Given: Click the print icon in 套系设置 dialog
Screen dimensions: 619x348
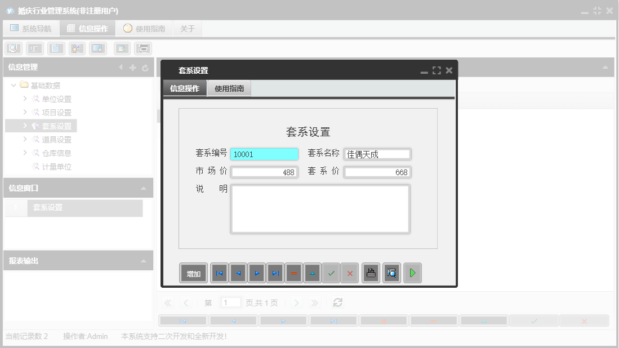Looking at the screenshot, I should tap(370, 273).
